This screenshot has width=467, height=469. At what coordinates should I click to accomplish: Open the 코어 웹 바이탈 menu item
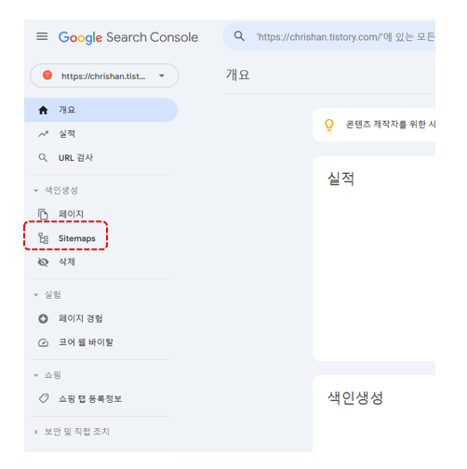[x=100, y=342]
